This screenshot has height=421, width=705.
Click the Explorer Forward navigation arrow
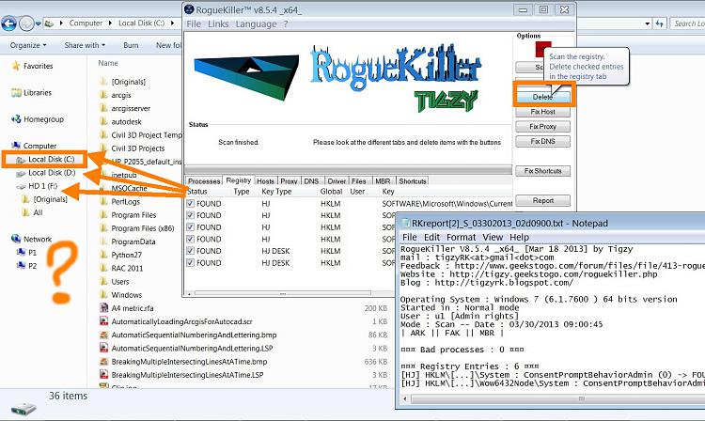[x=26, y=23]
